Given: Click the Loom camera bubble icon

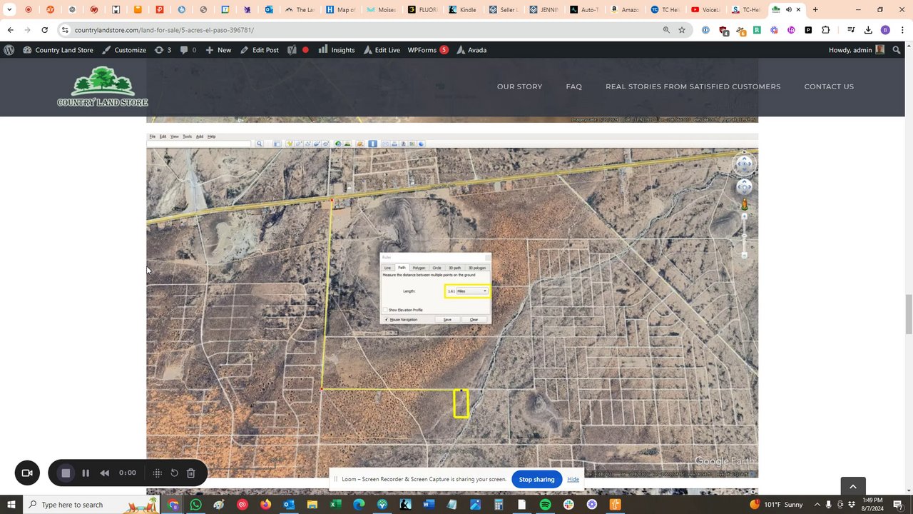Looking at the screenshot, I should click(x=27, y=473).
